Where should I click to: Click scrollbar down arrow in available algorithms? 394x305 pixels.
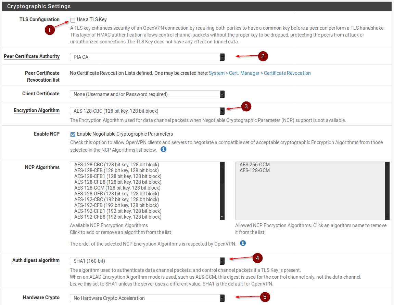tap(222, 217)
